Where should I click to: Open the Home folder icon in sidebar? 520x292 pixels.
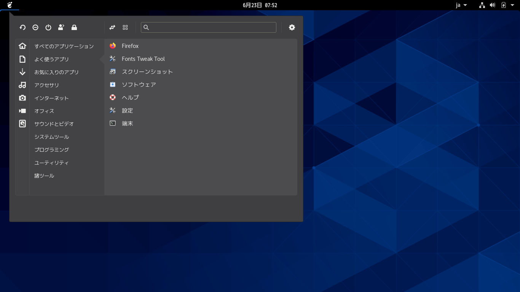pyautogui.click(x=22, y=46)
